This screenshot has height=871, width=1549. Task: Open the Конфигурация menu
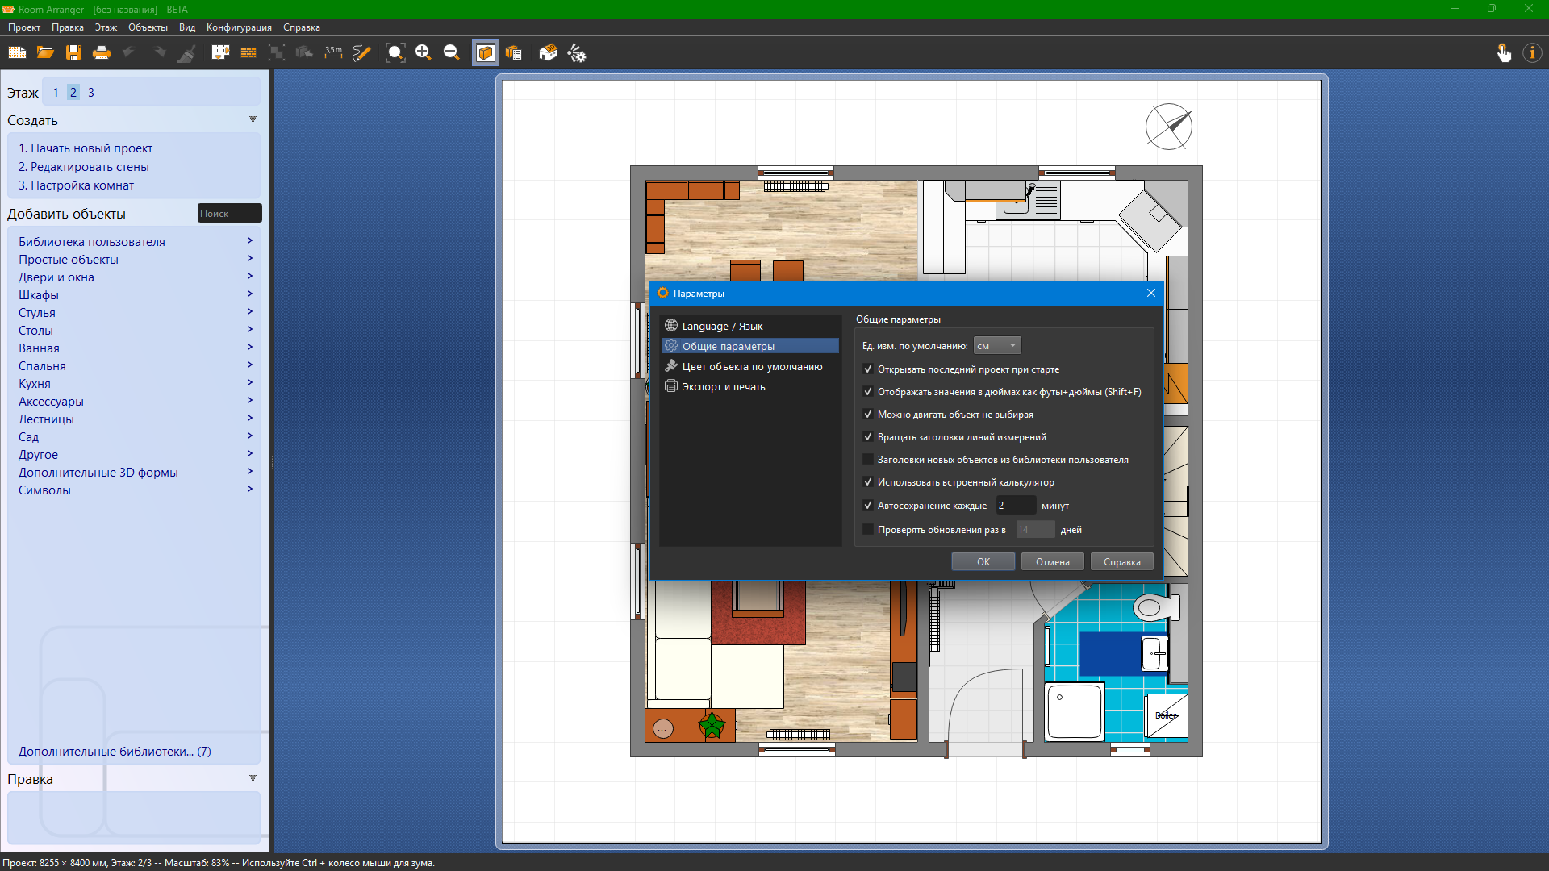pyautogui.click(x=239, y=27)
